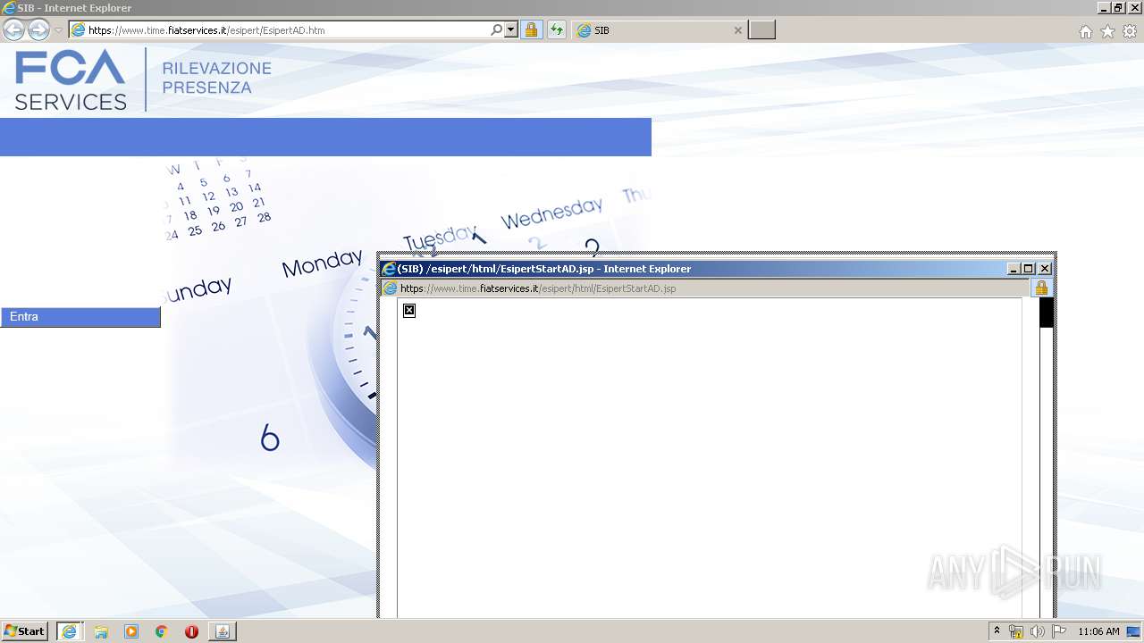Click the show desktop tray icon
Screen dimensions: 1144x643
[x=1133, y=631]
